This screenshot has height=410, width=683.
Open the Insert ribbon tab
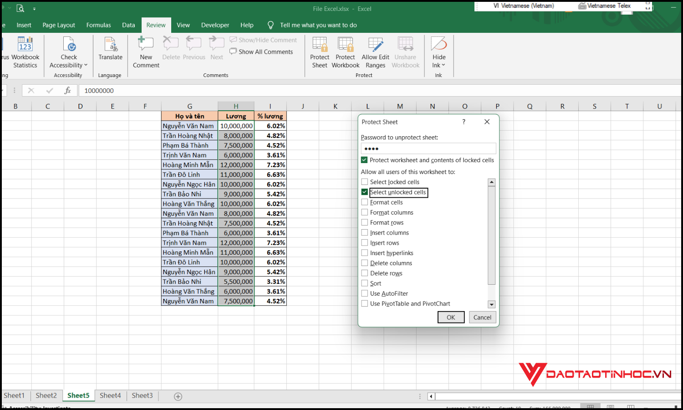(x=24, y=25)
